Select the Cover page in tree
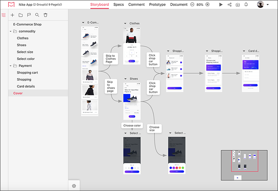Viewport: 278px width, 191px height. [x=38, y=93]
